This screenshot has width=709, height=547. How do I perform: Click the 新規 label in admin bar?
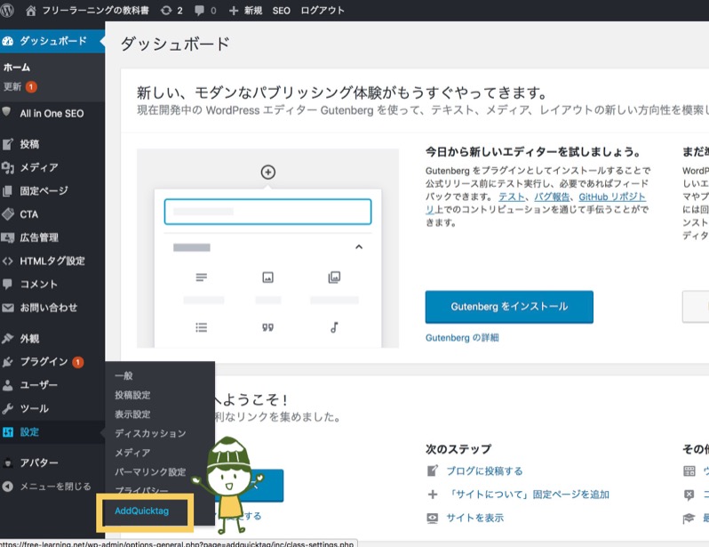[253, 11]
